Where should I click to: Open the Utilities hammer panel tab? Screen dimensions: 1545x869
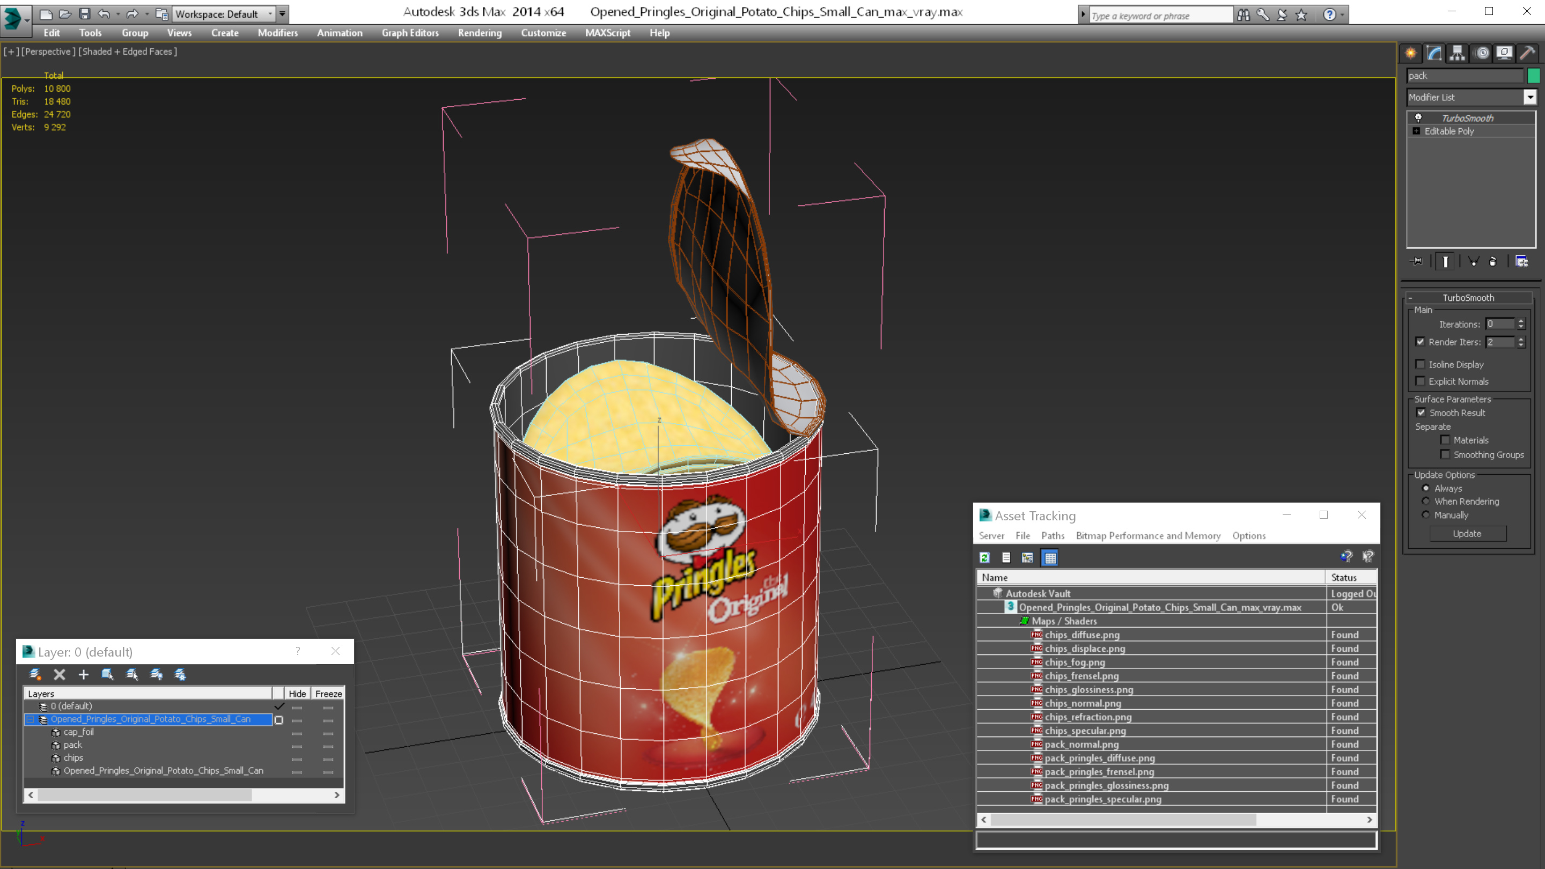point(1528,54)
